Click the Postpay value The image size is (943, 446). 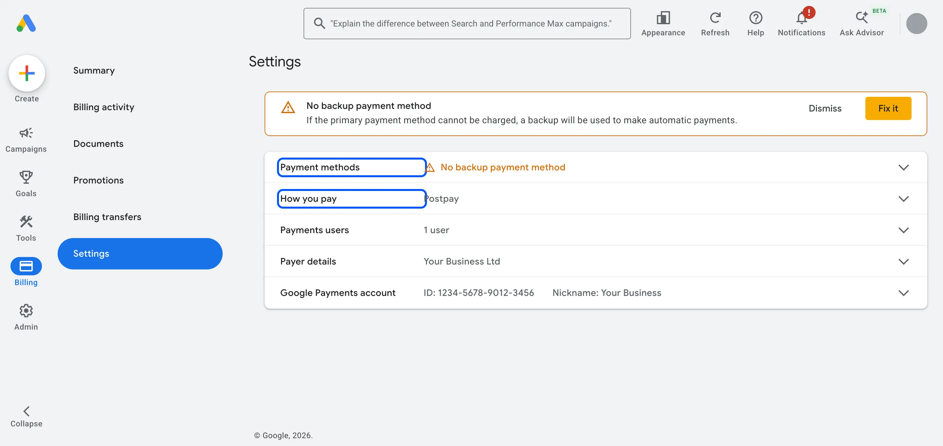pos(441,199)
